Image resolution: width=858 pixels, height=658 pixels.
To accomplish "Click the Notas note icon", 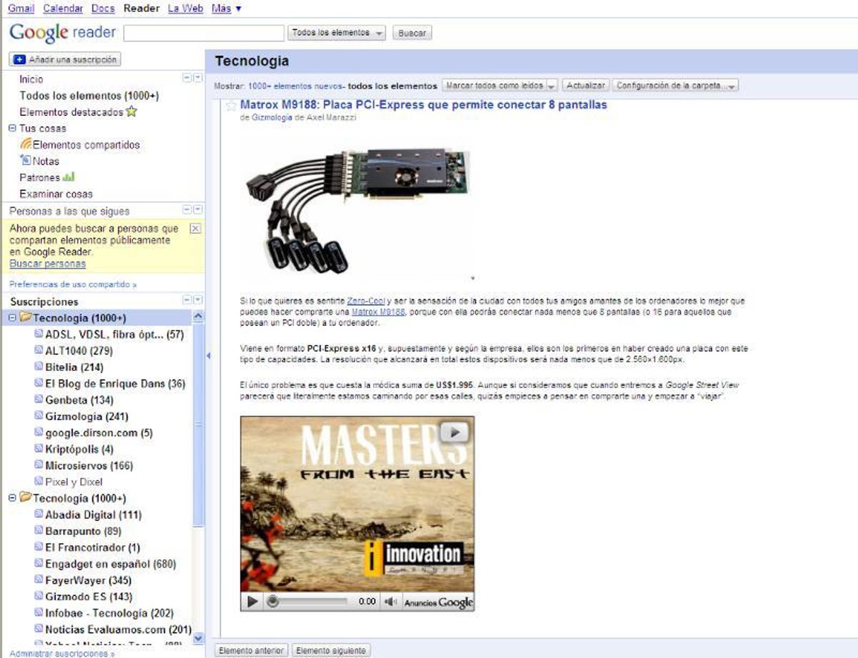I will click(26, 161).
